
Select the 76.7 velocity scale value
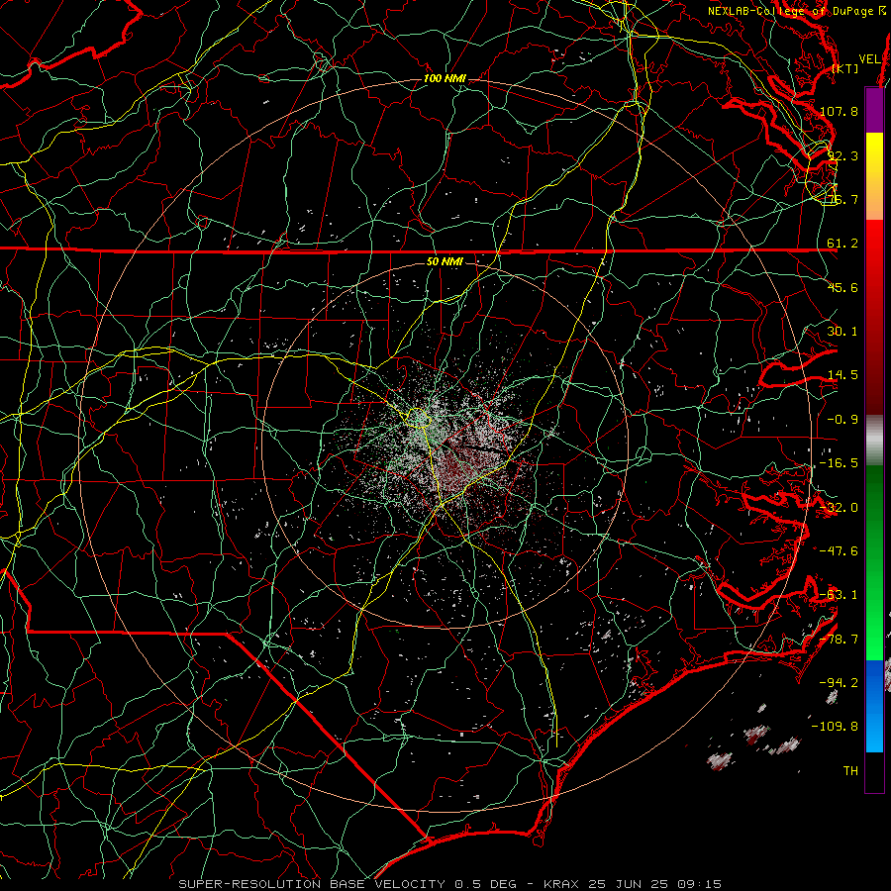(x=842, y=199)
